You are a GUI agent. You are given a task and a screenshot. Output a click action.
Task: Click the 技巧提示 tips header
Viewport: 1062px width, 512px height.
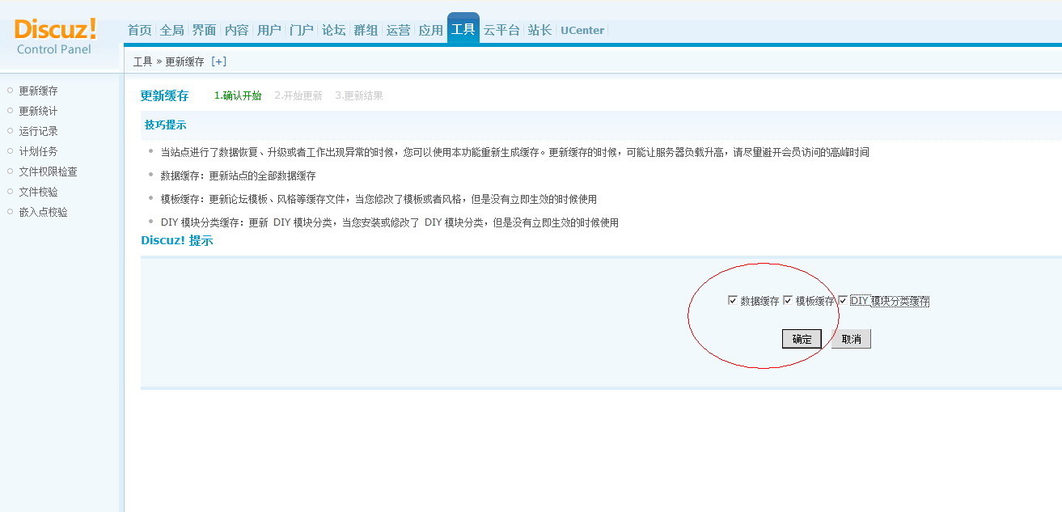tap(165, 125)
